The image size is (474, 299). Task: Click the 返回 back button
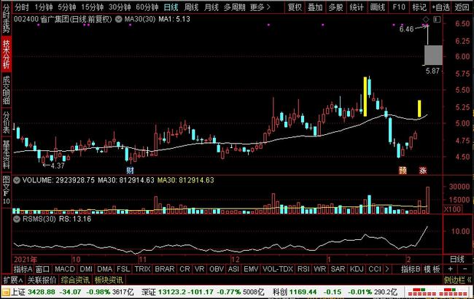point(462,7)
